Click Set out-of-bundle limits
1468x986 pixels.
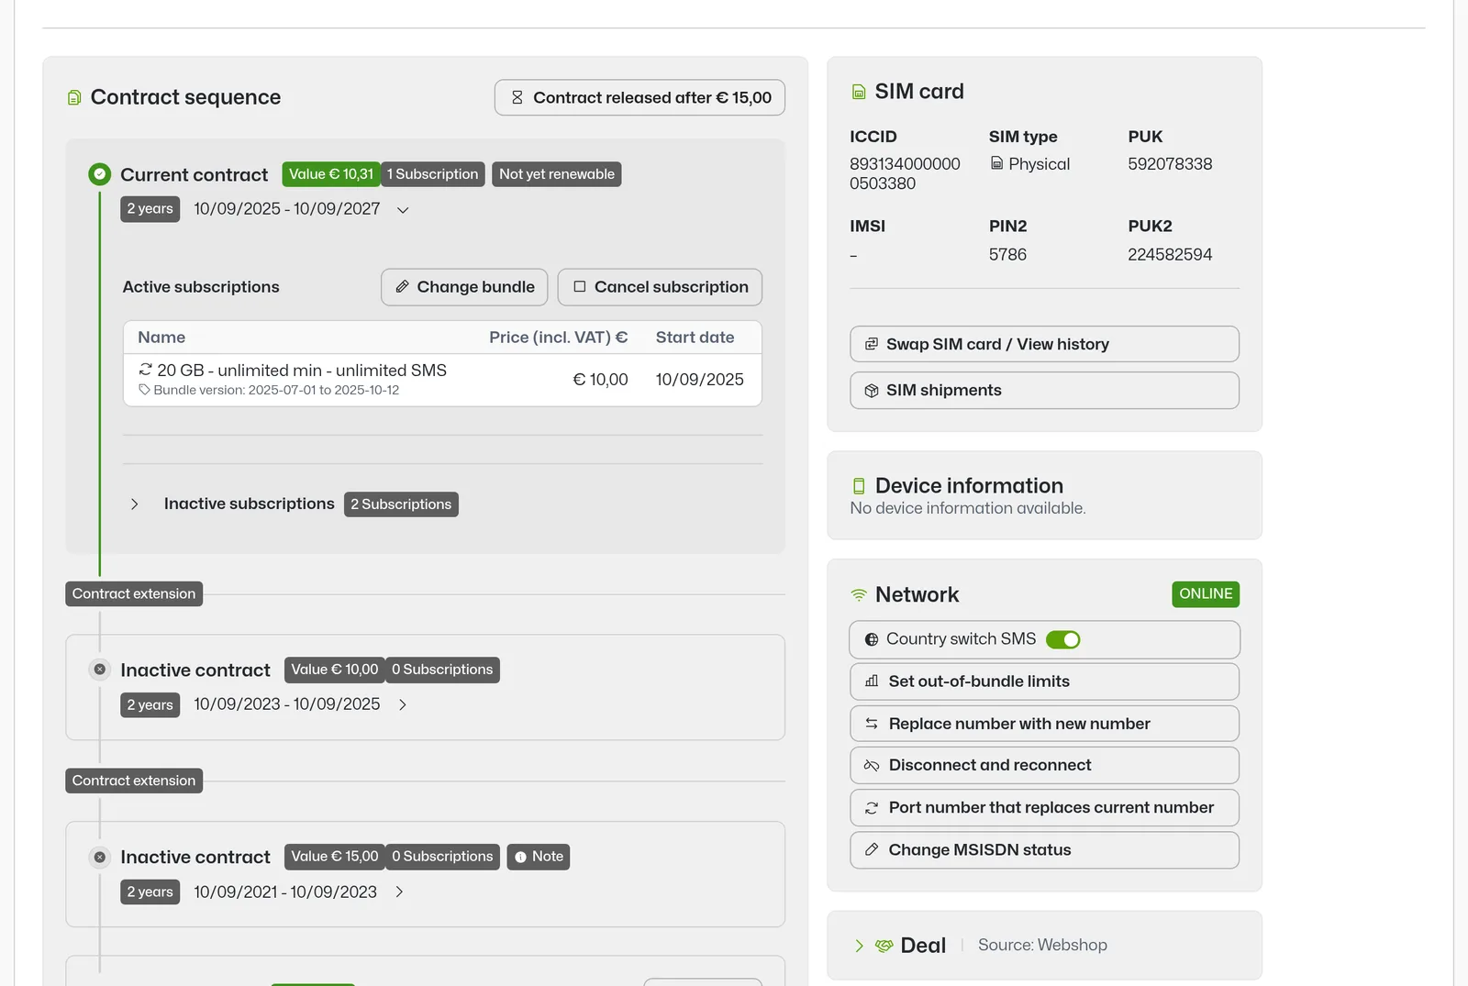[1044, 681]
